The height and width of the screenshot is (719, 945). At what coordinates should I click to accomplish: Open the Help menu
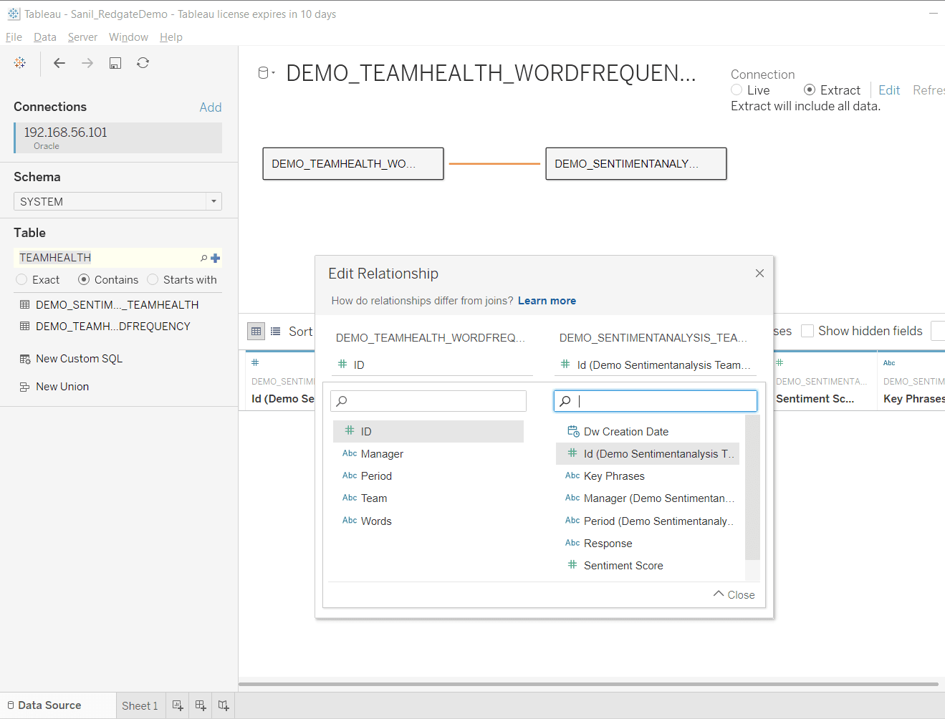(x=171, y=37)
